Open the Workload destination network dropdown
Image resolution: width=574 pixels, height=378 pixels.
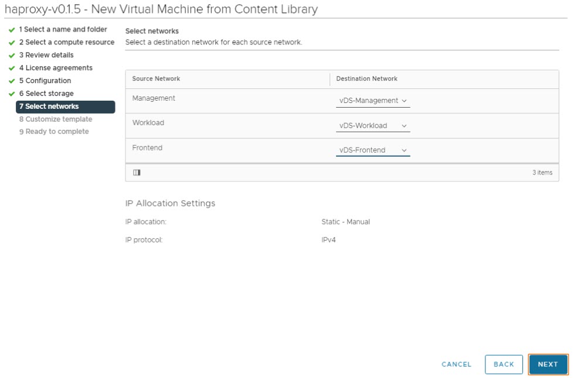[x=372, y=126]
